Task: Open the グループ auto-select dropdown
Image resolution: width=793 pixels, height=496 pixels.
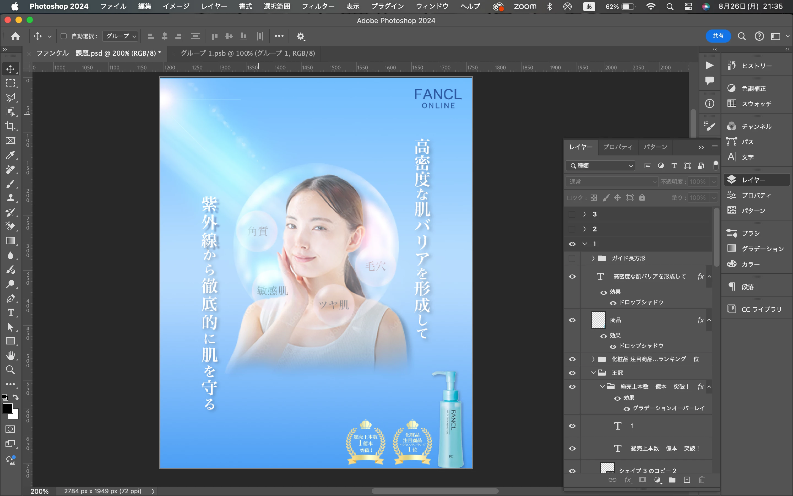Action: (x=121, y=36)
